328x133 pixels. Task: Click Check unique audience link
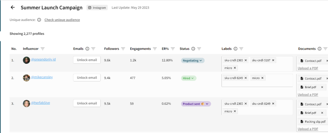coord(62,20)
